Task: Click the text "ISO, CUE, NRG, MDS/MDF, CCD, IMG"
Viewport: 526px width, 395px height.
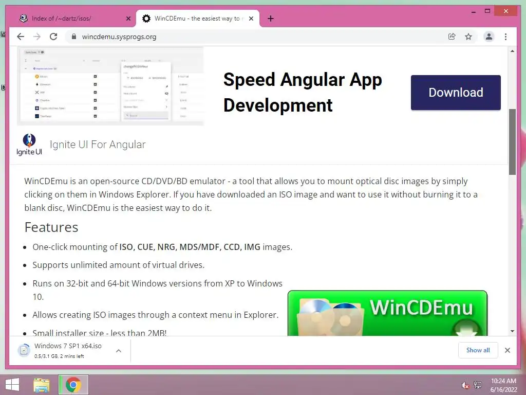Action: [190, 247]
